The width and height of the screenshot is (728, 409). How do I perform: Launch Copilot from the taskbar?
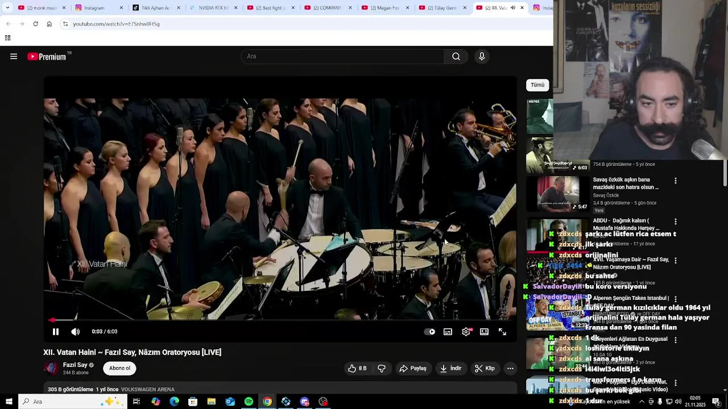156,402
